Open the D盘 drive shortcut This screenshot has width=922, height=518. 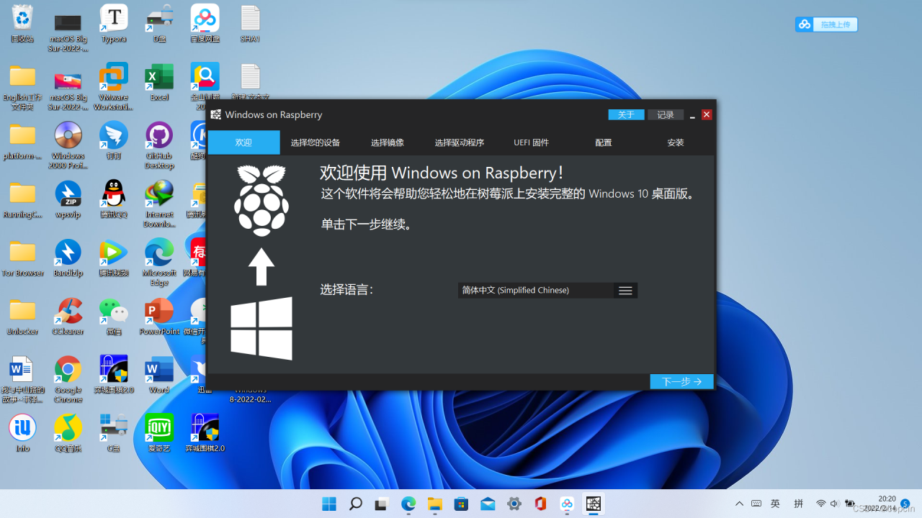coord(159,23)
